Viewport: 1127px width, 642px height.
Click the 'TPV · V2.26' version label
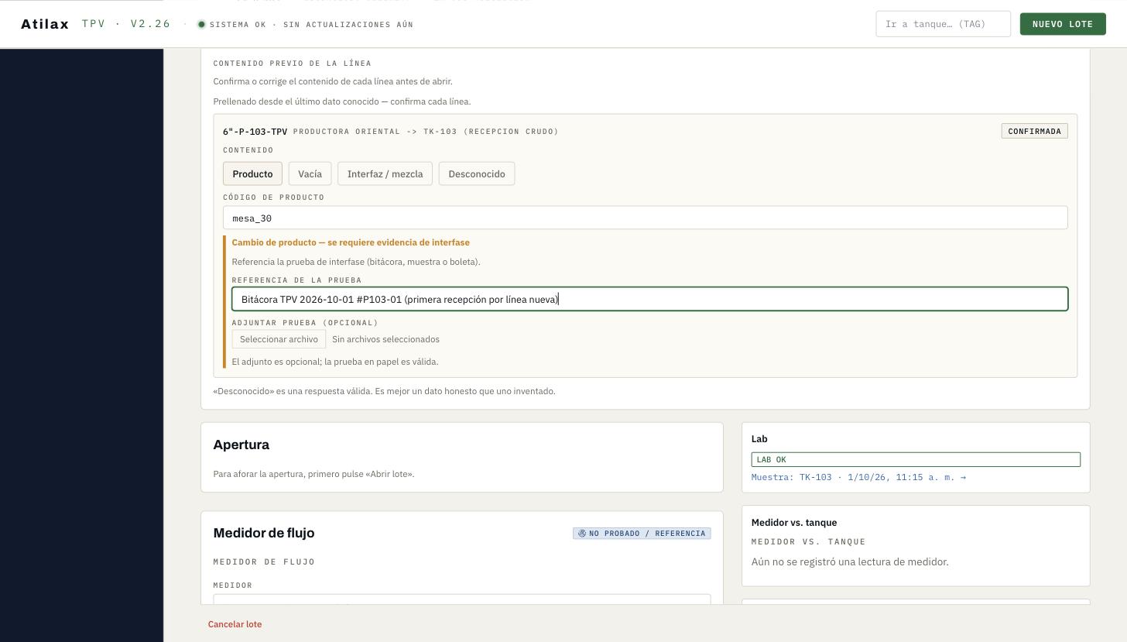click(126, 24)
